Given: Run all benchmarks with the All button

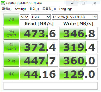Looking at the screenshot, I should point(11,20).
